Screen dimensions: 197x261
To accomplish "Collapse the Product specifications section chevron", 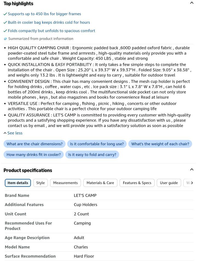I will (x=192, y=169).
